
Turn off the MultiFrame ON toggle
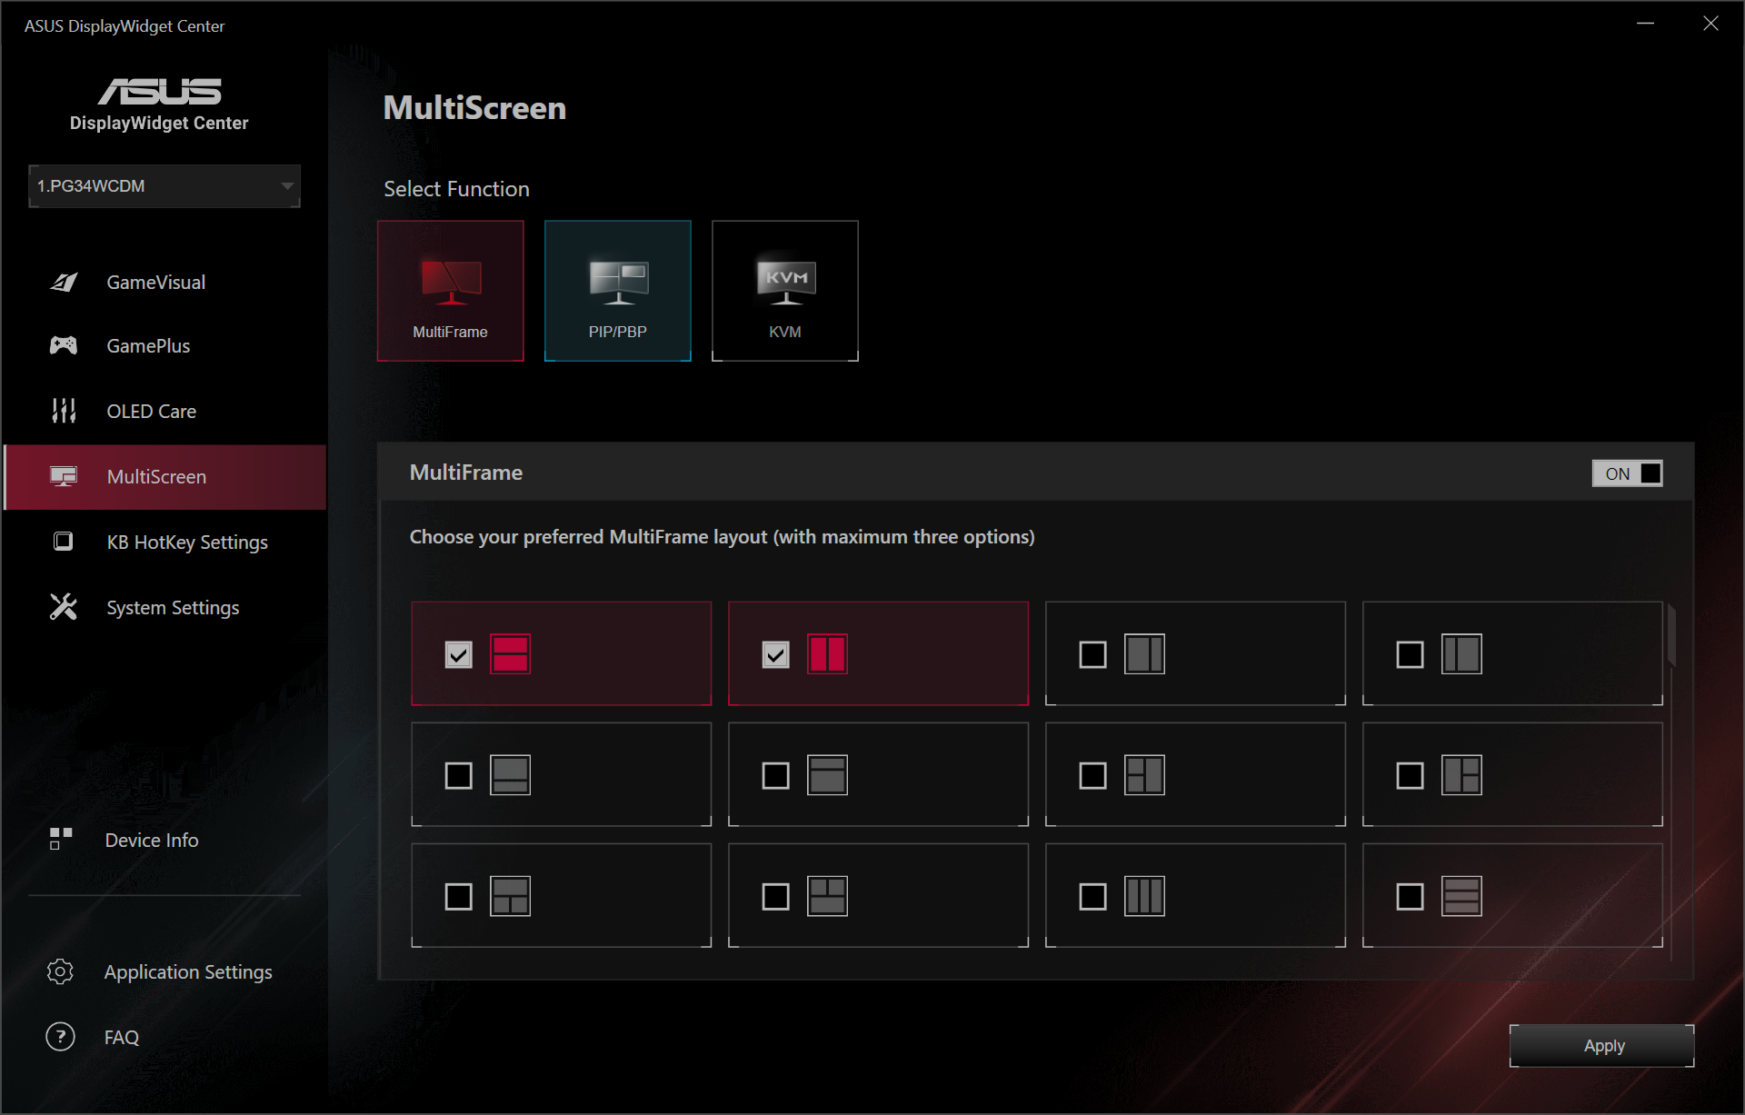tap(1627, 473)
